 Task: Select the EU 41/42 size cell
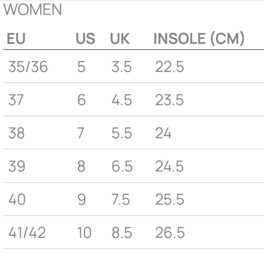[x=27, y=233]
